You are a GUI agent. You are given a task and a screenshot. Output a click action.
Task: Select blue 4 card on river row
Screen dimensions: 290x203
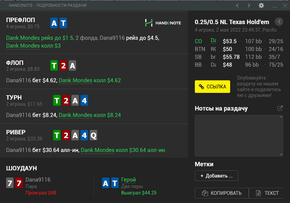pos(84,135)
